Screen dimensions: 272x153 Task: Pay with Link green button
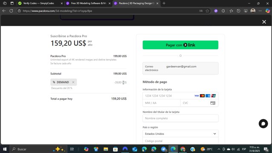pos(180,45)
